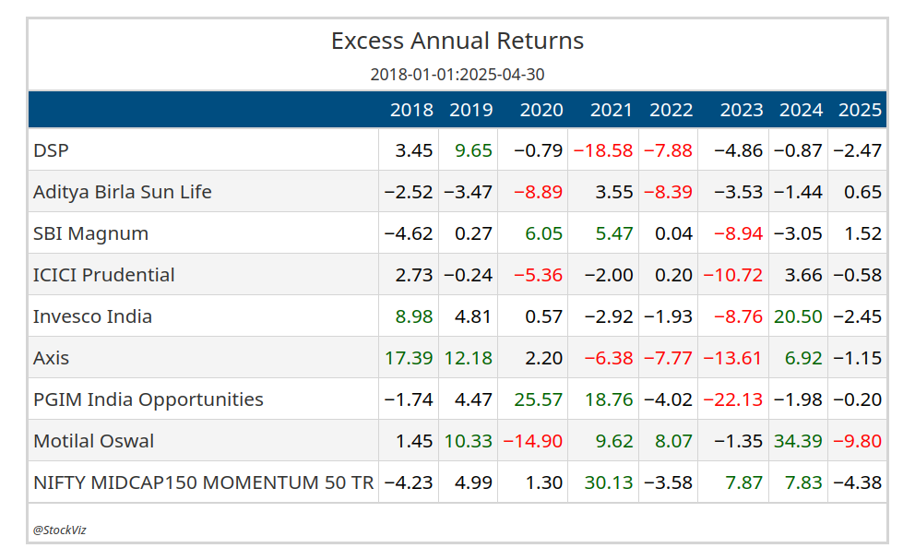
Task: Click the 2022 column header
Action: click(x=671, y=110)
